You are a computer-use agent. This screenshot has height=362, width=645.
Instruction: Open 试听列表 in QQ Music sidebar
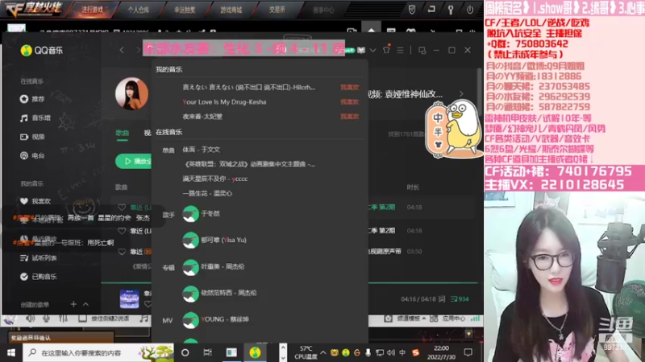coord(38,257)
